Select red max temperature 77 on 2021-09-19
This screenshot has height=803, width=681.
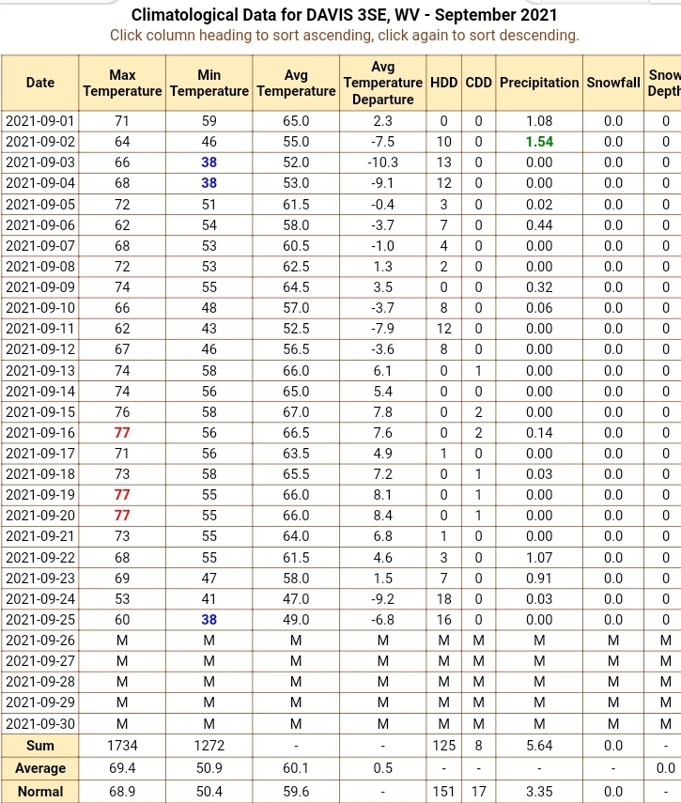122,495
